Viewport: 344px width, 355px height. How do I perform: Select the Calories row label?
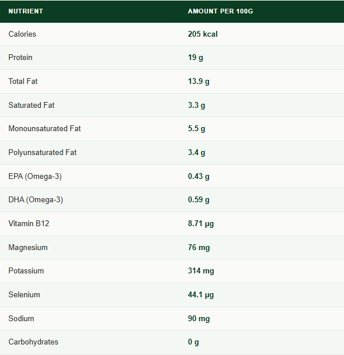[22, 34]
